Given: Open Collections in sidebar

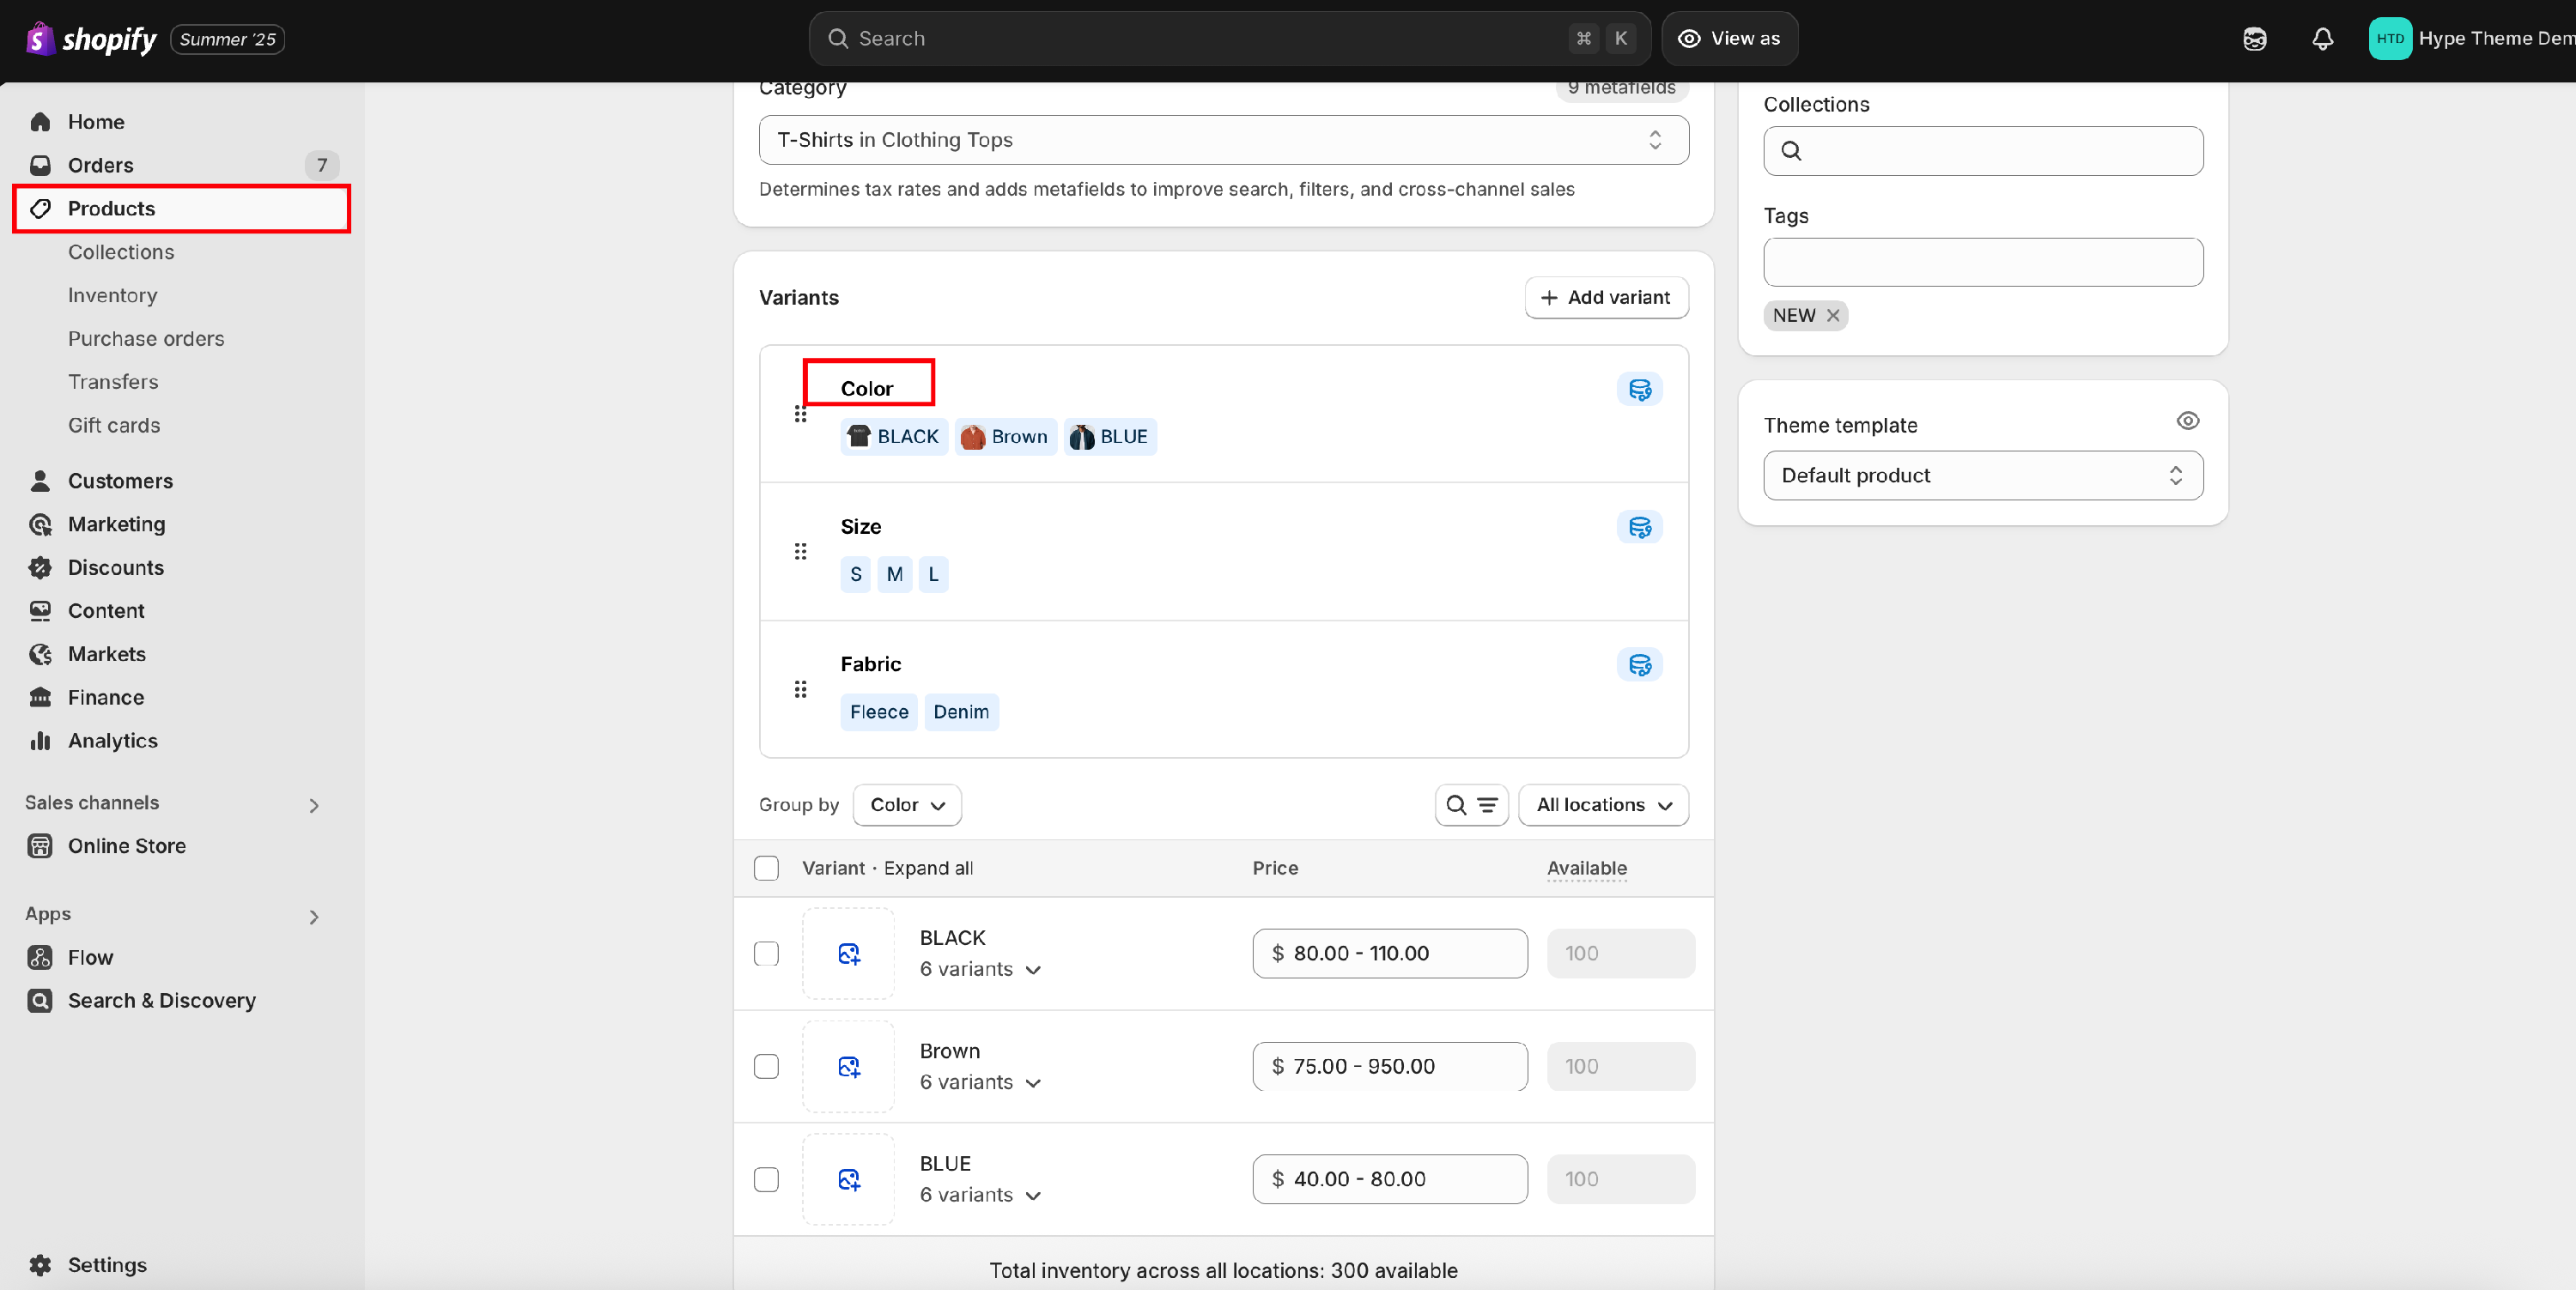Looking at the screenshot, I should [x=121, y=251].
